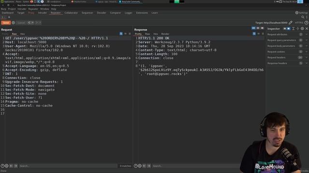309x173 pixels.
Task: Select combined tabbed layout icon
Action: point(262,28)
